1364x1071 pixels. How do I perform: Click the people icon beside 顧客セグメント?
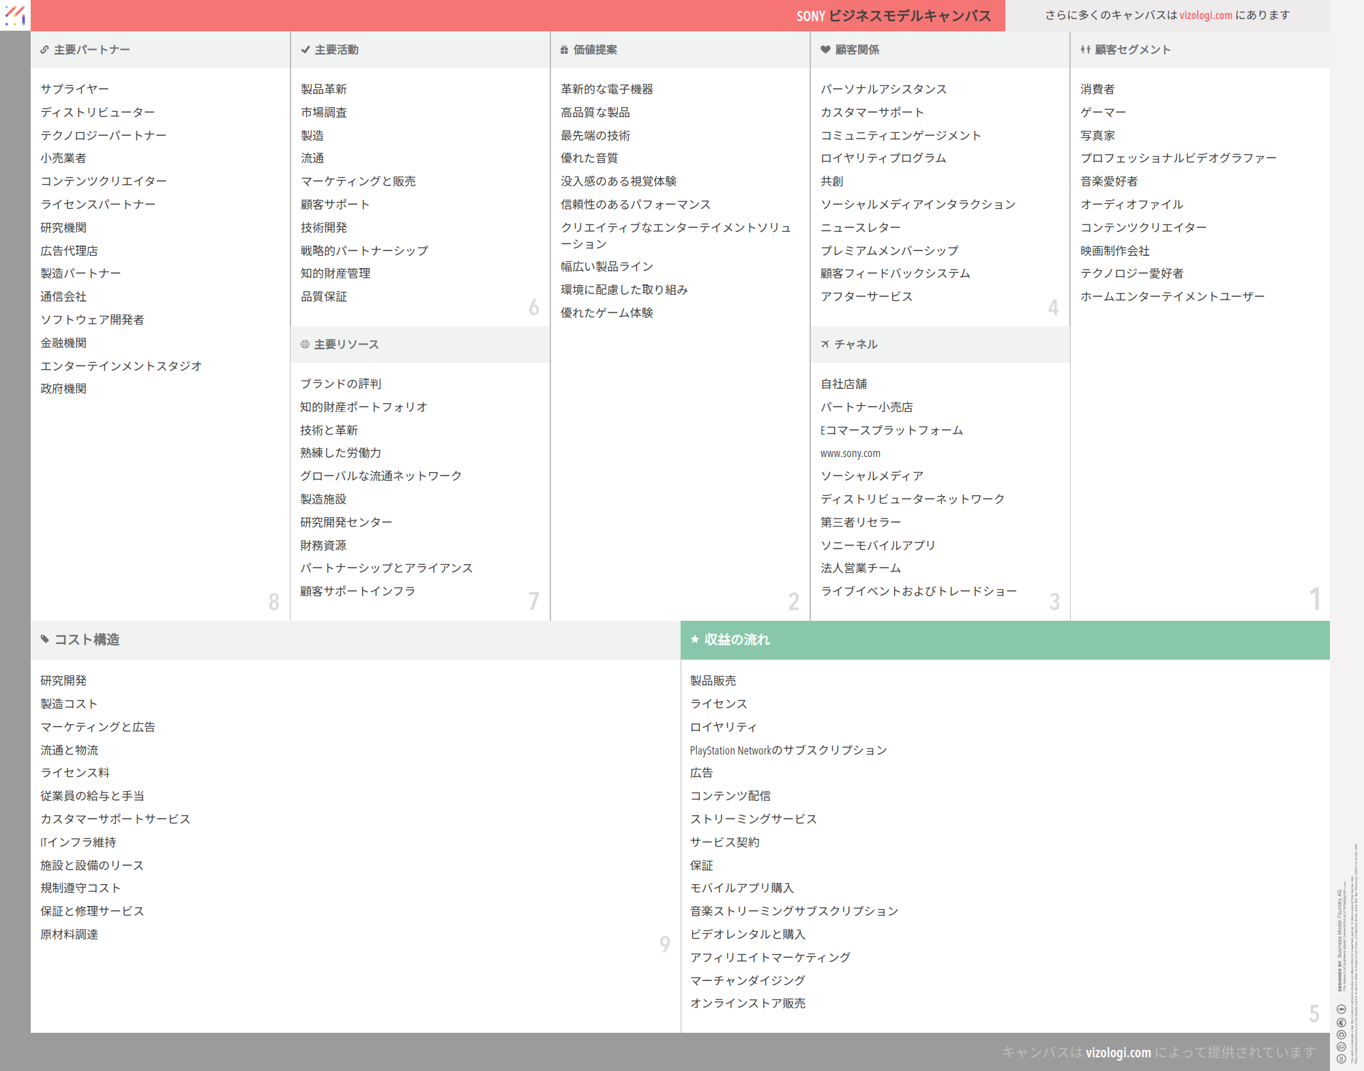(x=1085, y=50)
